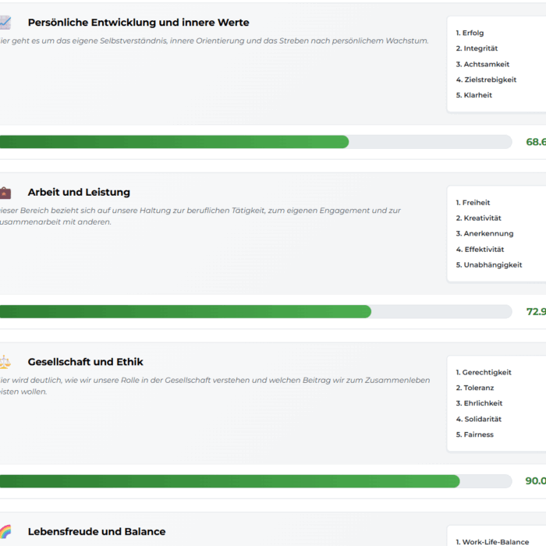Click the chart icon beside Persönliche Entwicklung

coord(5,23)
